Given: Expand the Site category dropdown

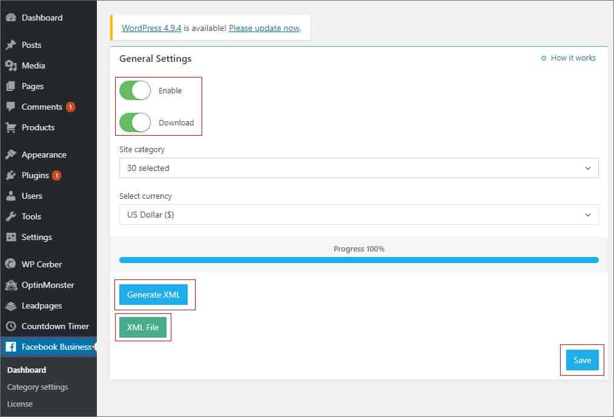Looking at the screenshot, I should pos(358,168).
